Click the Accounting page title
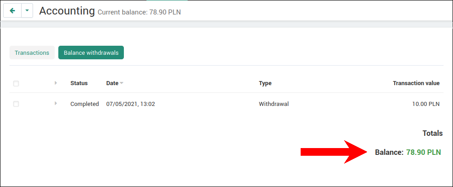The height and width of the screenshot is (187, 453). [67, 11]
